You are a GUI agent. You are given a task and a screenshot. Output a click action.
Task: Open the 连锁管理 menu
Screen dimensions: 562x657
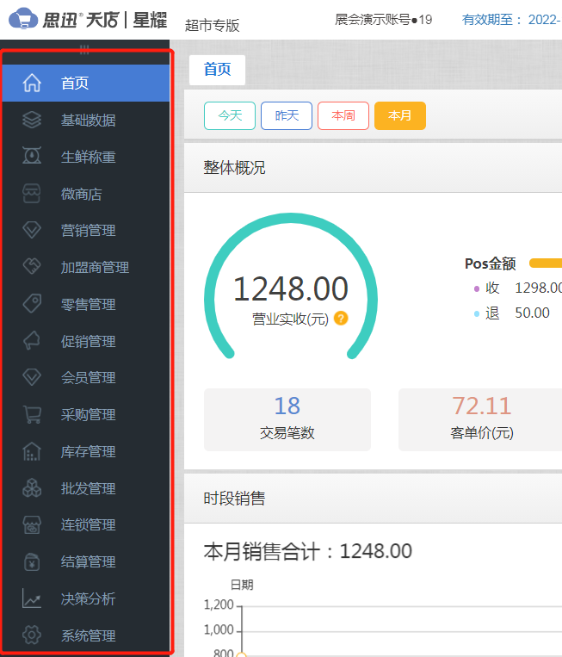pos(86,524)
